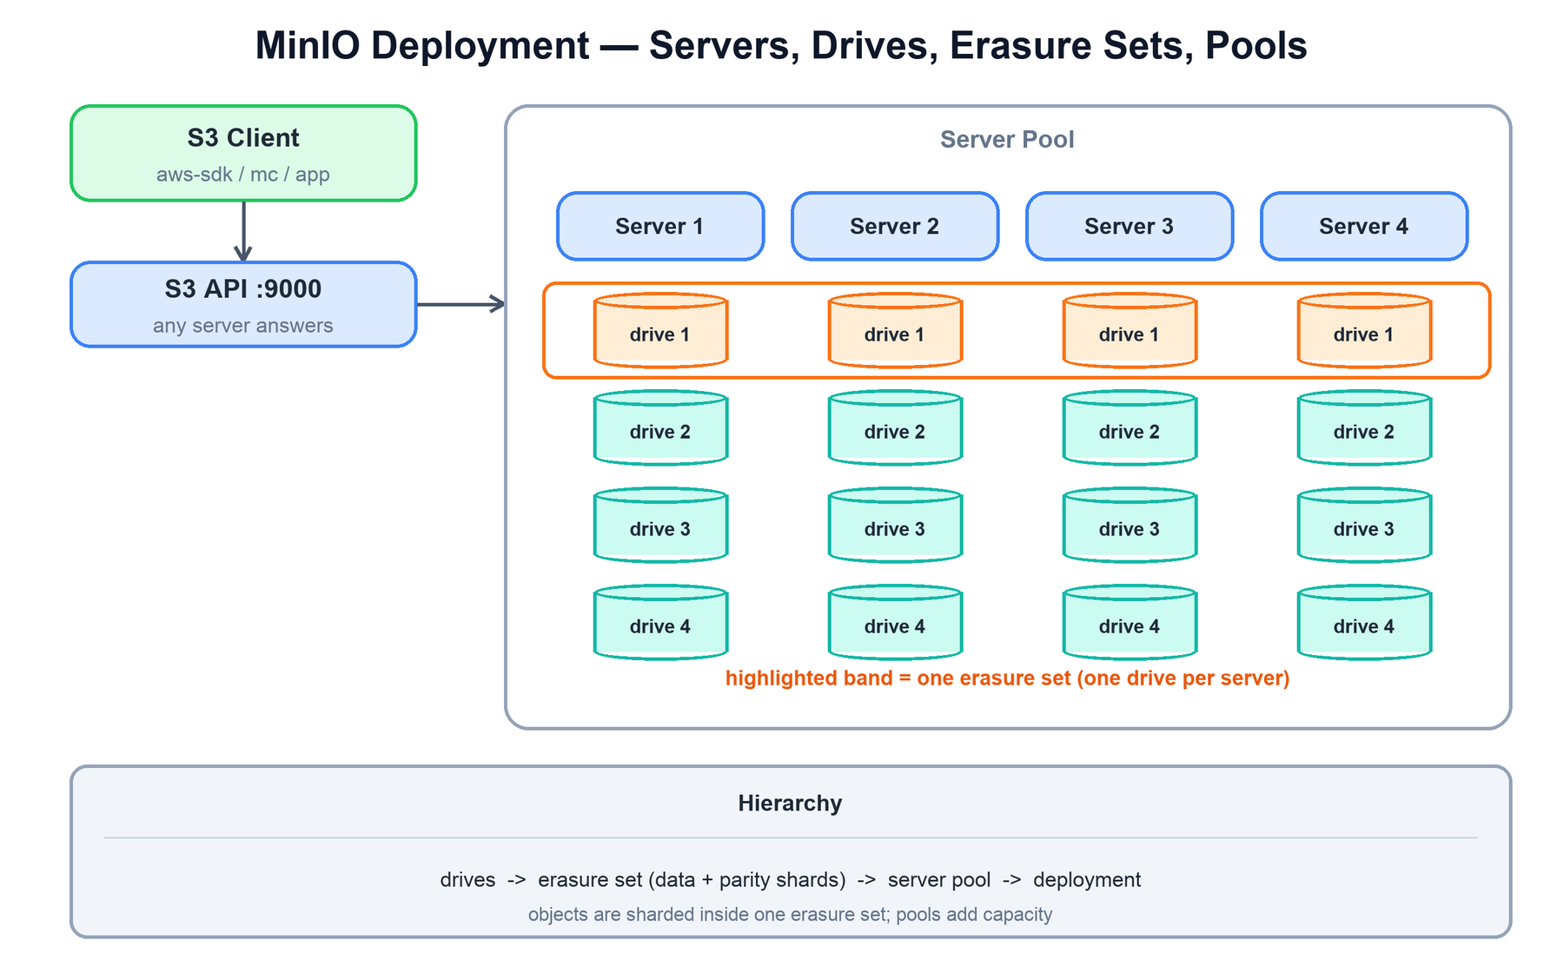Viewport: 1564px width, 973px height.
Task: Click the diagram title MinIO Deployment
Action: point(781,46)
